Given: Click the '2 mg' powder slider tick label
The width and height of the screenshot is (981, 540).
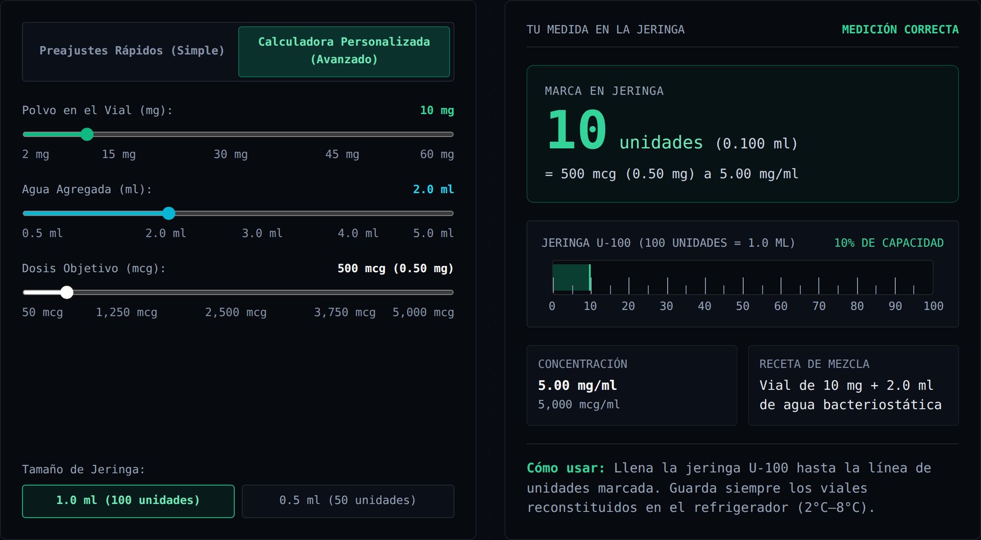Looking at the screenshot, I should coord(36,154).
